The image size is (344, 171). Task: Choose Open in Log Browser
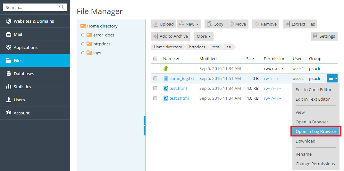316,131
